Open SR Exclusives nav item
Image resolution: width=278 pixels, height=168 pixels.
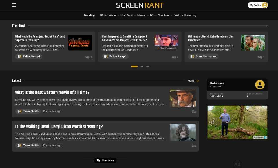click(108, 15)
